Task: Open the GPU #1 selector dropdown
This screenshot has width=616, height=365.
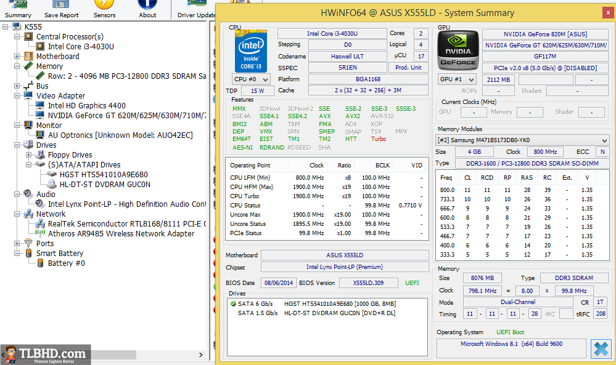Action: pos(457,79)
